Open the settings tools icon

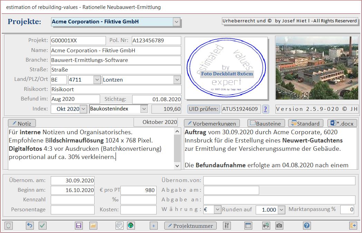tap(227, 226)
